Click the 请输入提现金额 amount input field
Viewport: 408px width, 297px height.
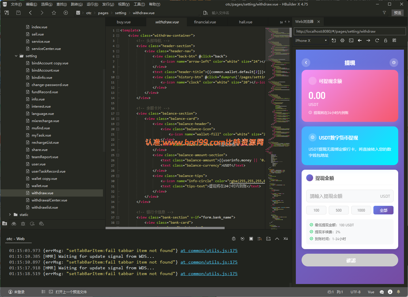coord(350,196)
